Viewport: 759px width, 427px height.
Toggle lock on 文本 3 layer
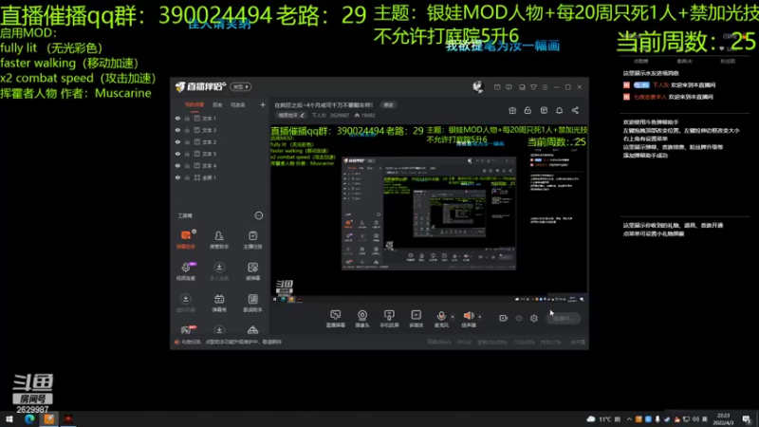(x=187, y=130)
